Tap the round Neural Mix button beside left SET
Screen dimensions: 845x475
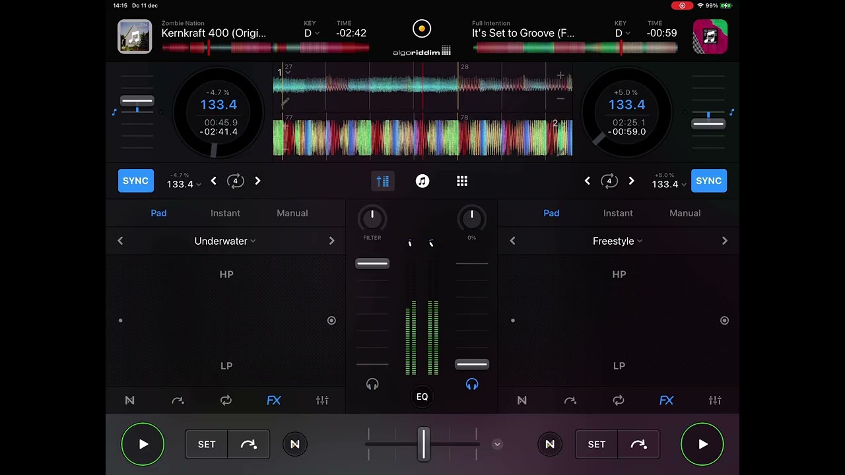[295, 445]
